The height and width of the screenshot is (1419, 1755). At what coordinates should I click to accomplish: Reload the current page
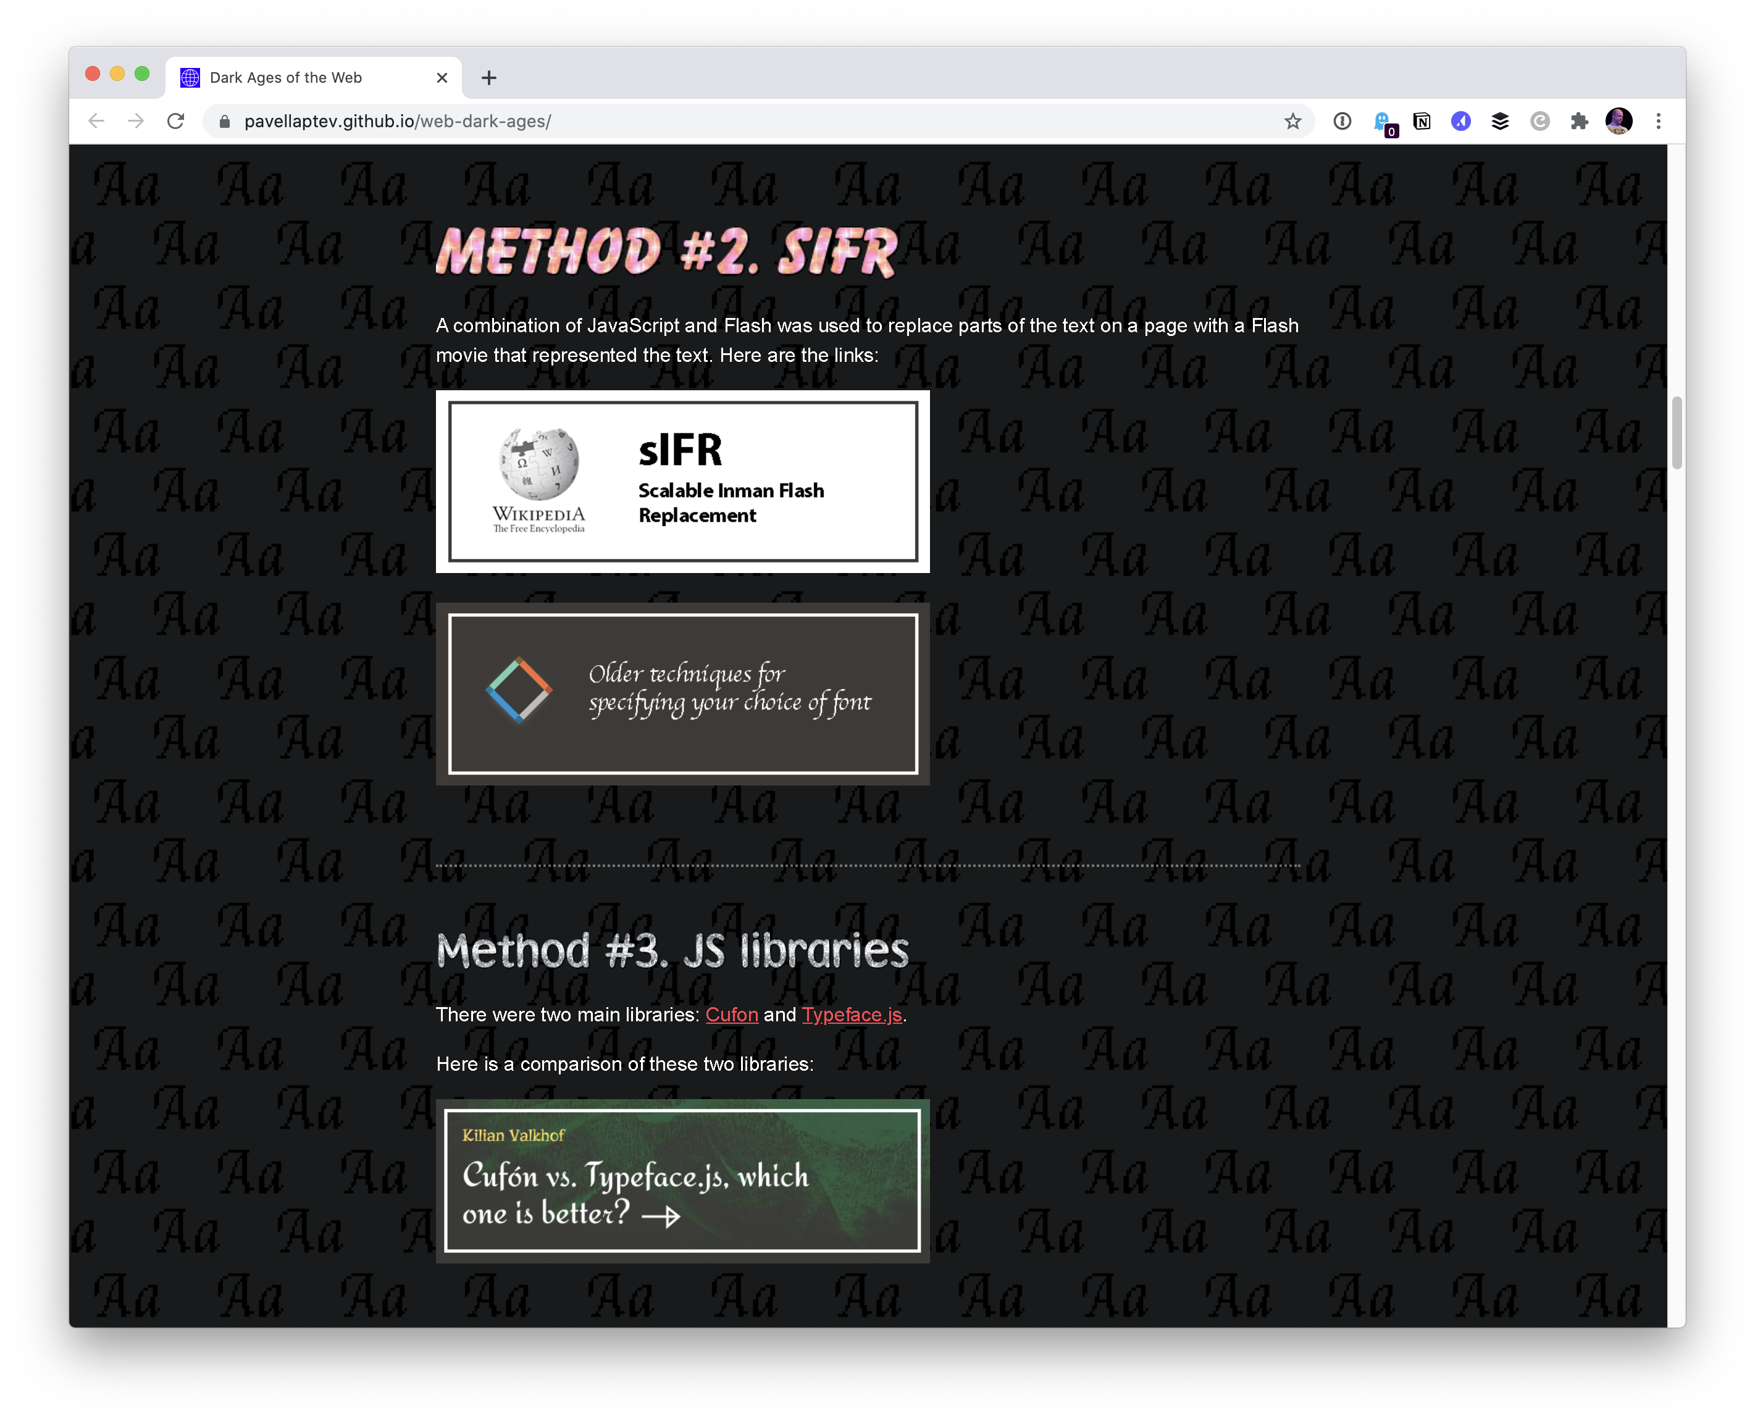176,121
